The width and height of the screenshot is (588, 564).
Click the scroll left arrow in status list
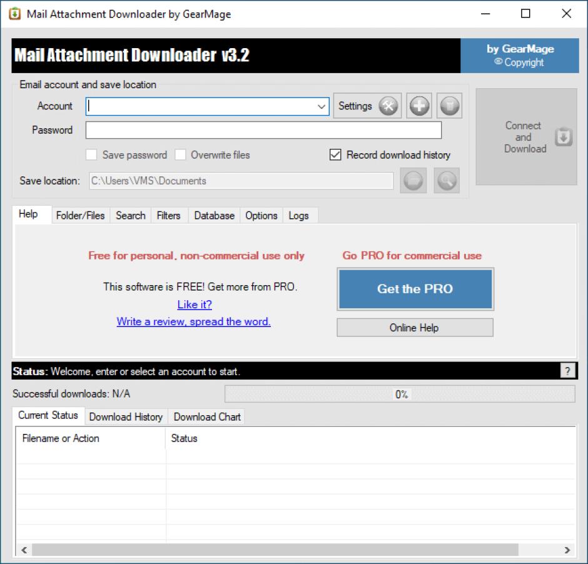[24, 550]
